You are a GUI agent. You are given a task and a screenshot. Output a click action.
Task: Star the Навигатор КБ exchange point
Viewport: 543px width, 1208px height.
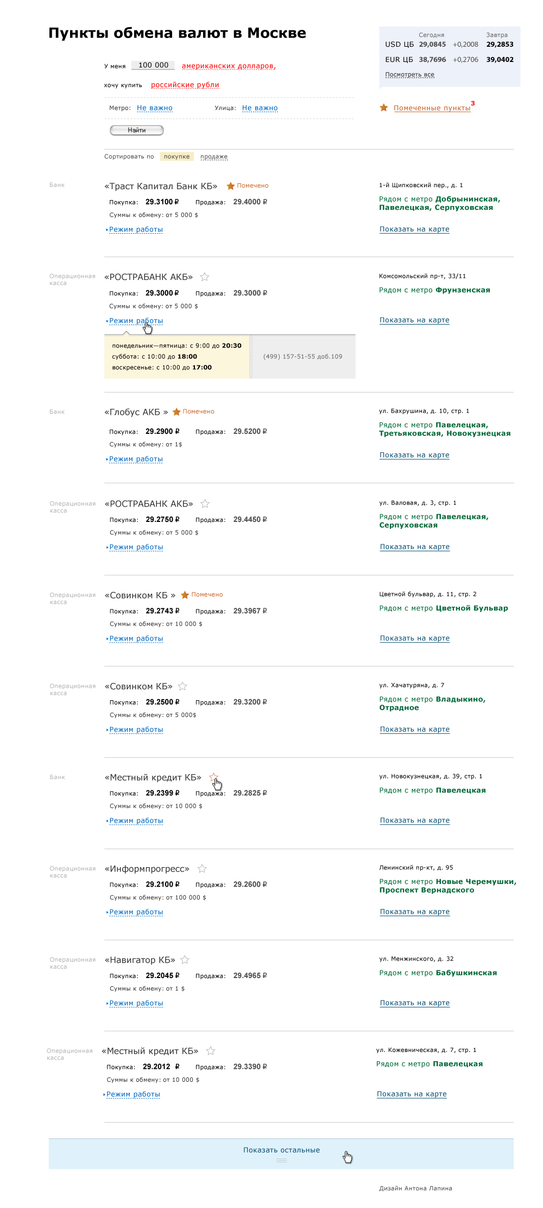pyautogui.click(x=185, y=960)
